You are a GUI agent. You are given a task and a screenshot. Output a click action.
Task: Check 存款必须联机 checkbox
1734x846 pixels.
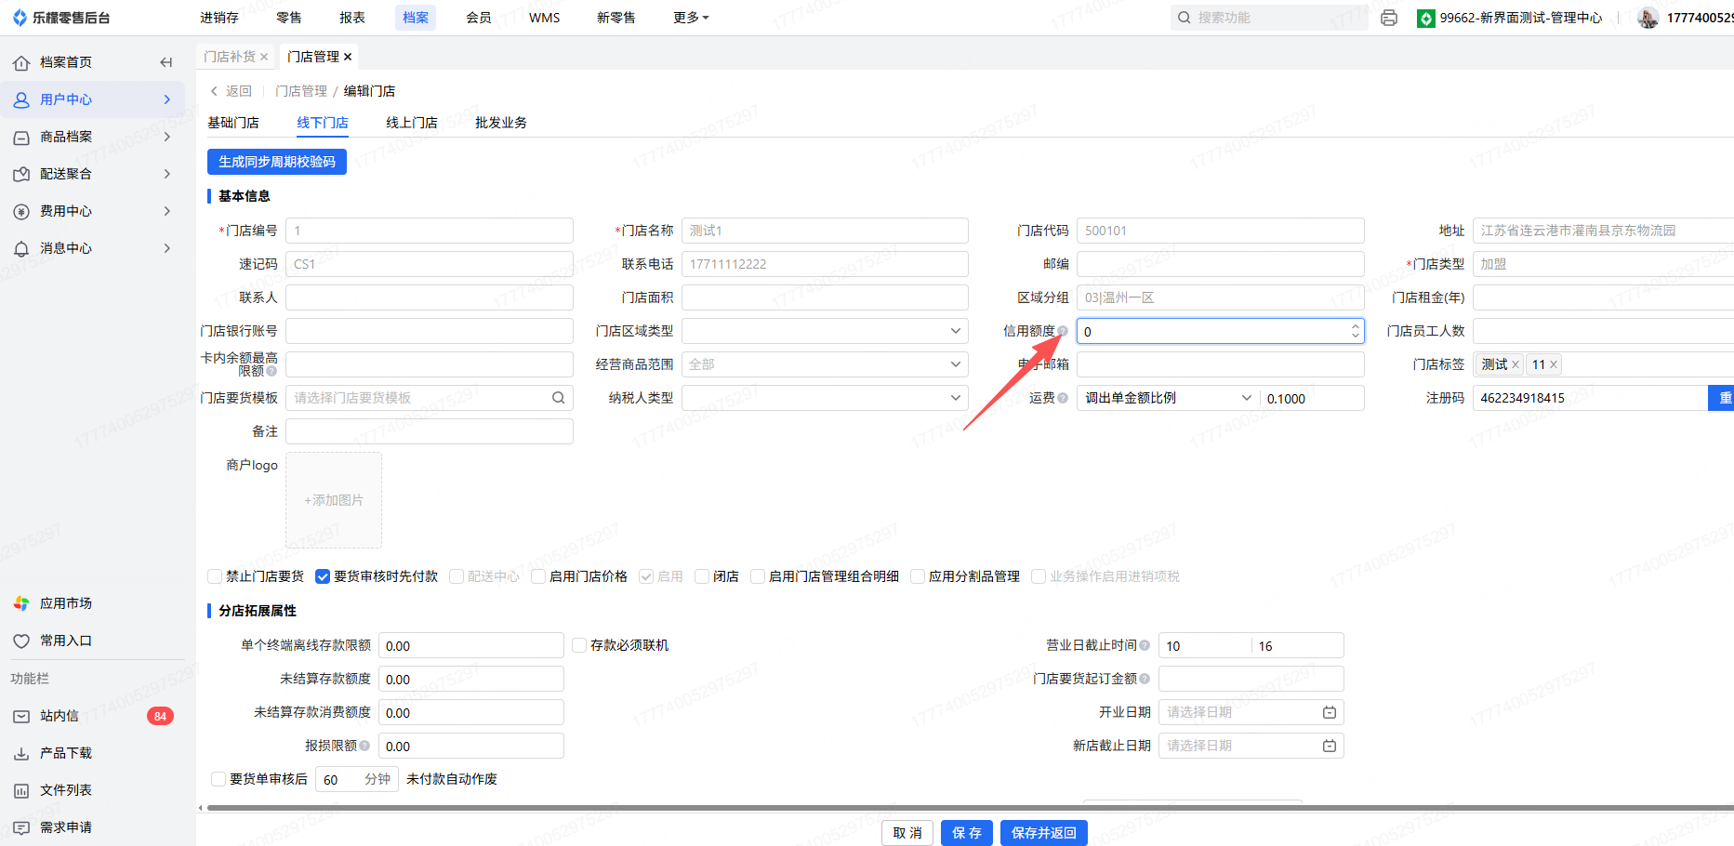[x=579, y=645]
